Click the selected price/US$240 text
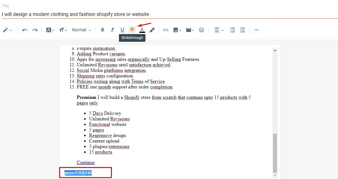The image size is (338, 179). point(78,173)
